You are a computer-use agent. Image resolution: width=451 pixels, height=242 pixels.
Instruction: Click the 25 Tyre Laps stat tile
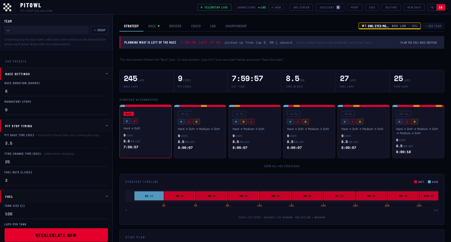[417, 81]
